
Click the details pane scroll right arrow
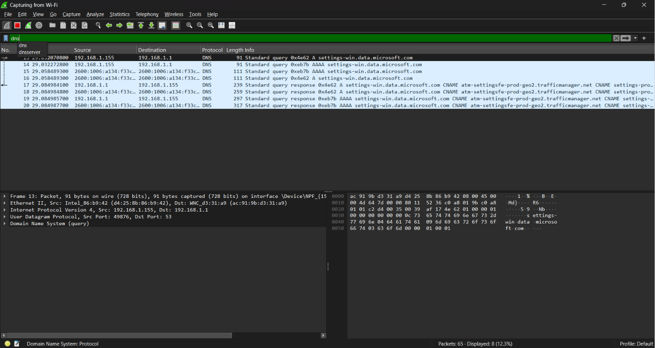pos(323,336)
